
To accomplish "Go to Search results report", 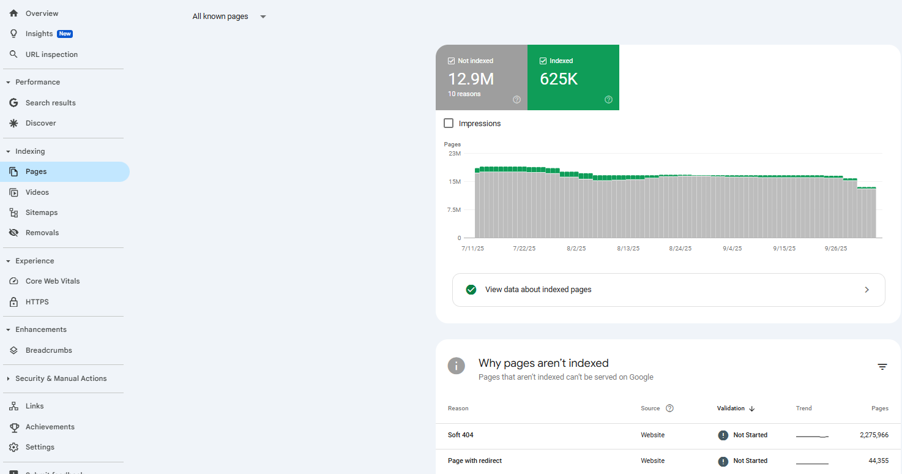I will pyautogui.click(x=50, y=103).
